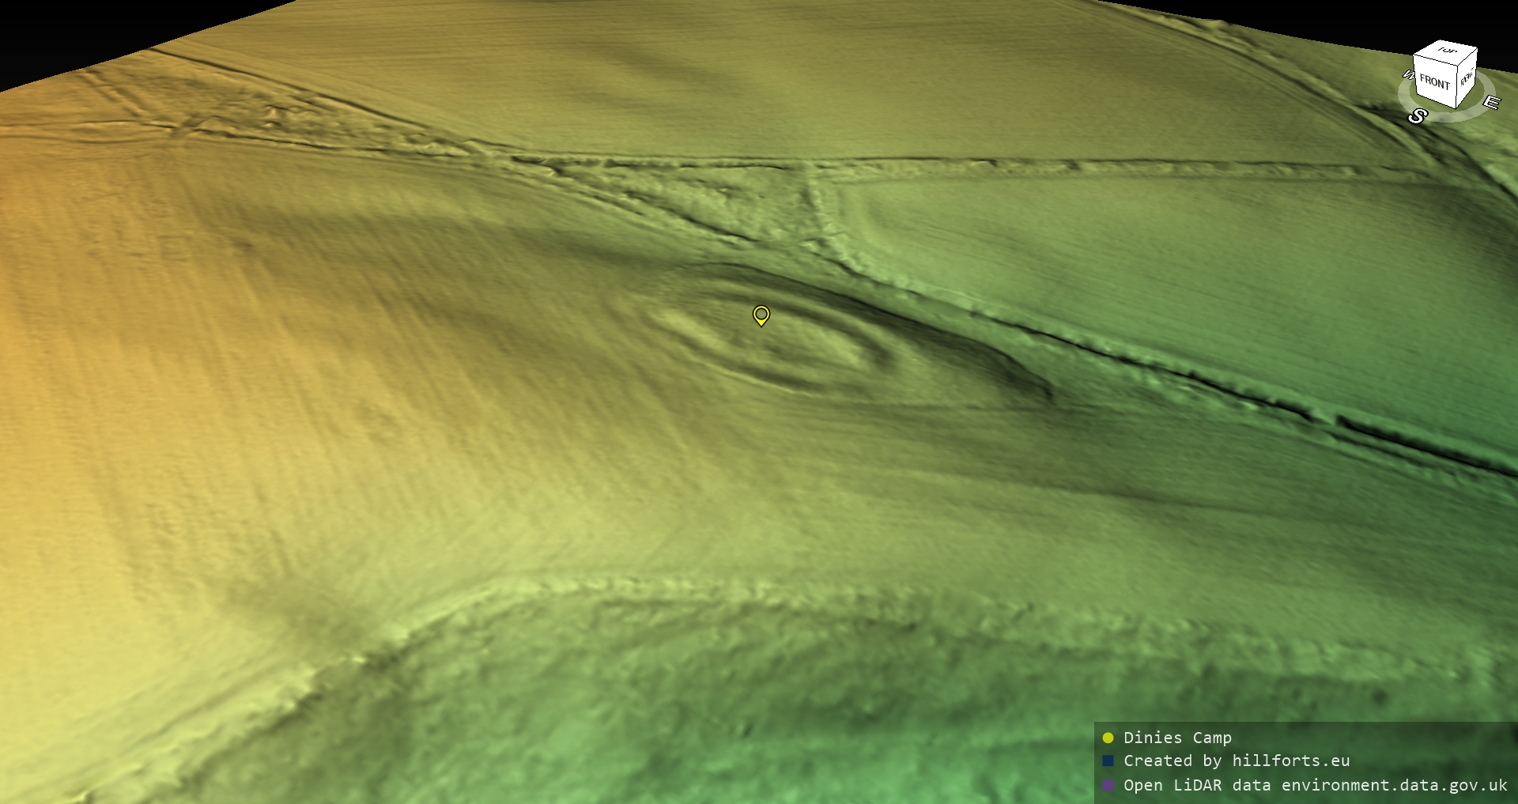Viewport: 1518px width, 804px height.
Task: Click the black void in the top-right corner
Action: click(x=1344, y=16)
